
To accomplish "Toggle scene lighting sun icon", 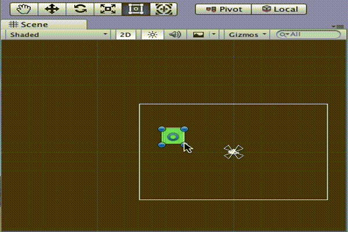I will pos(152,34).
